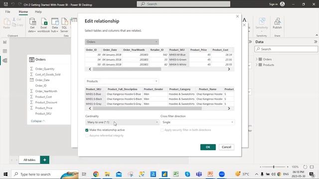Image resolution: width=319 pixels, height=179 pixels.
Task: Expand the Products table in the Data pane
Action: pos(257,65)
